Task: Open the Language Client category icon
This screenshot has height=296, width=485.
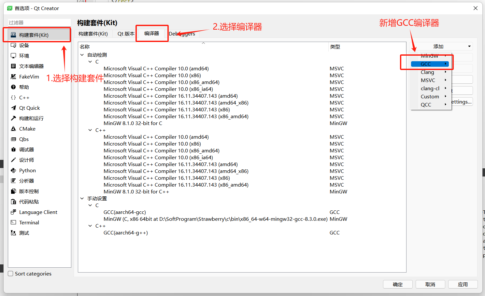Action: tap(13, 212)
